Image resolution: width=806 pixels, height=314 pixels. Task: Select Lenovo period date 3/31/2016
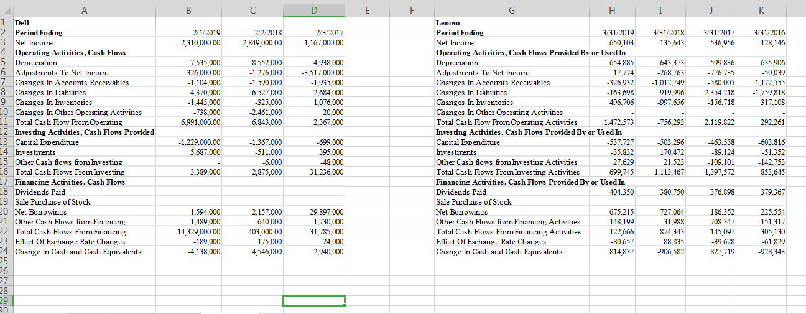point(769,32)
